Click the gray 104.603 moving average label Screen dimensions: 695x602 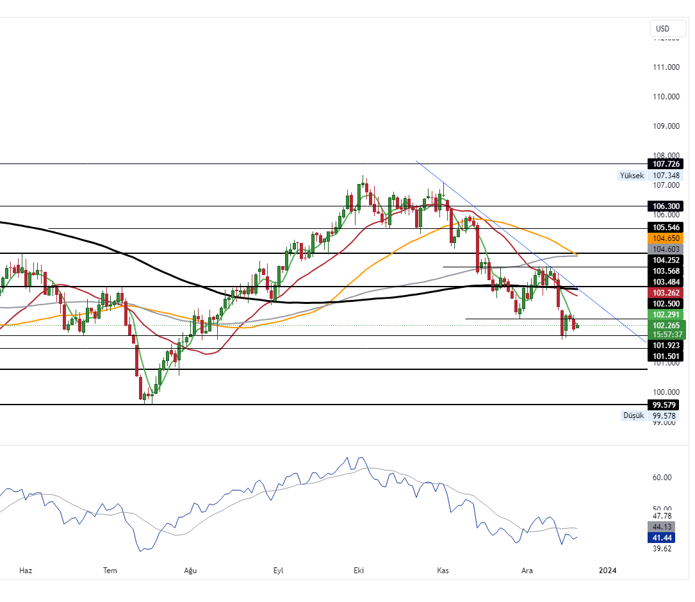point(666,249)
